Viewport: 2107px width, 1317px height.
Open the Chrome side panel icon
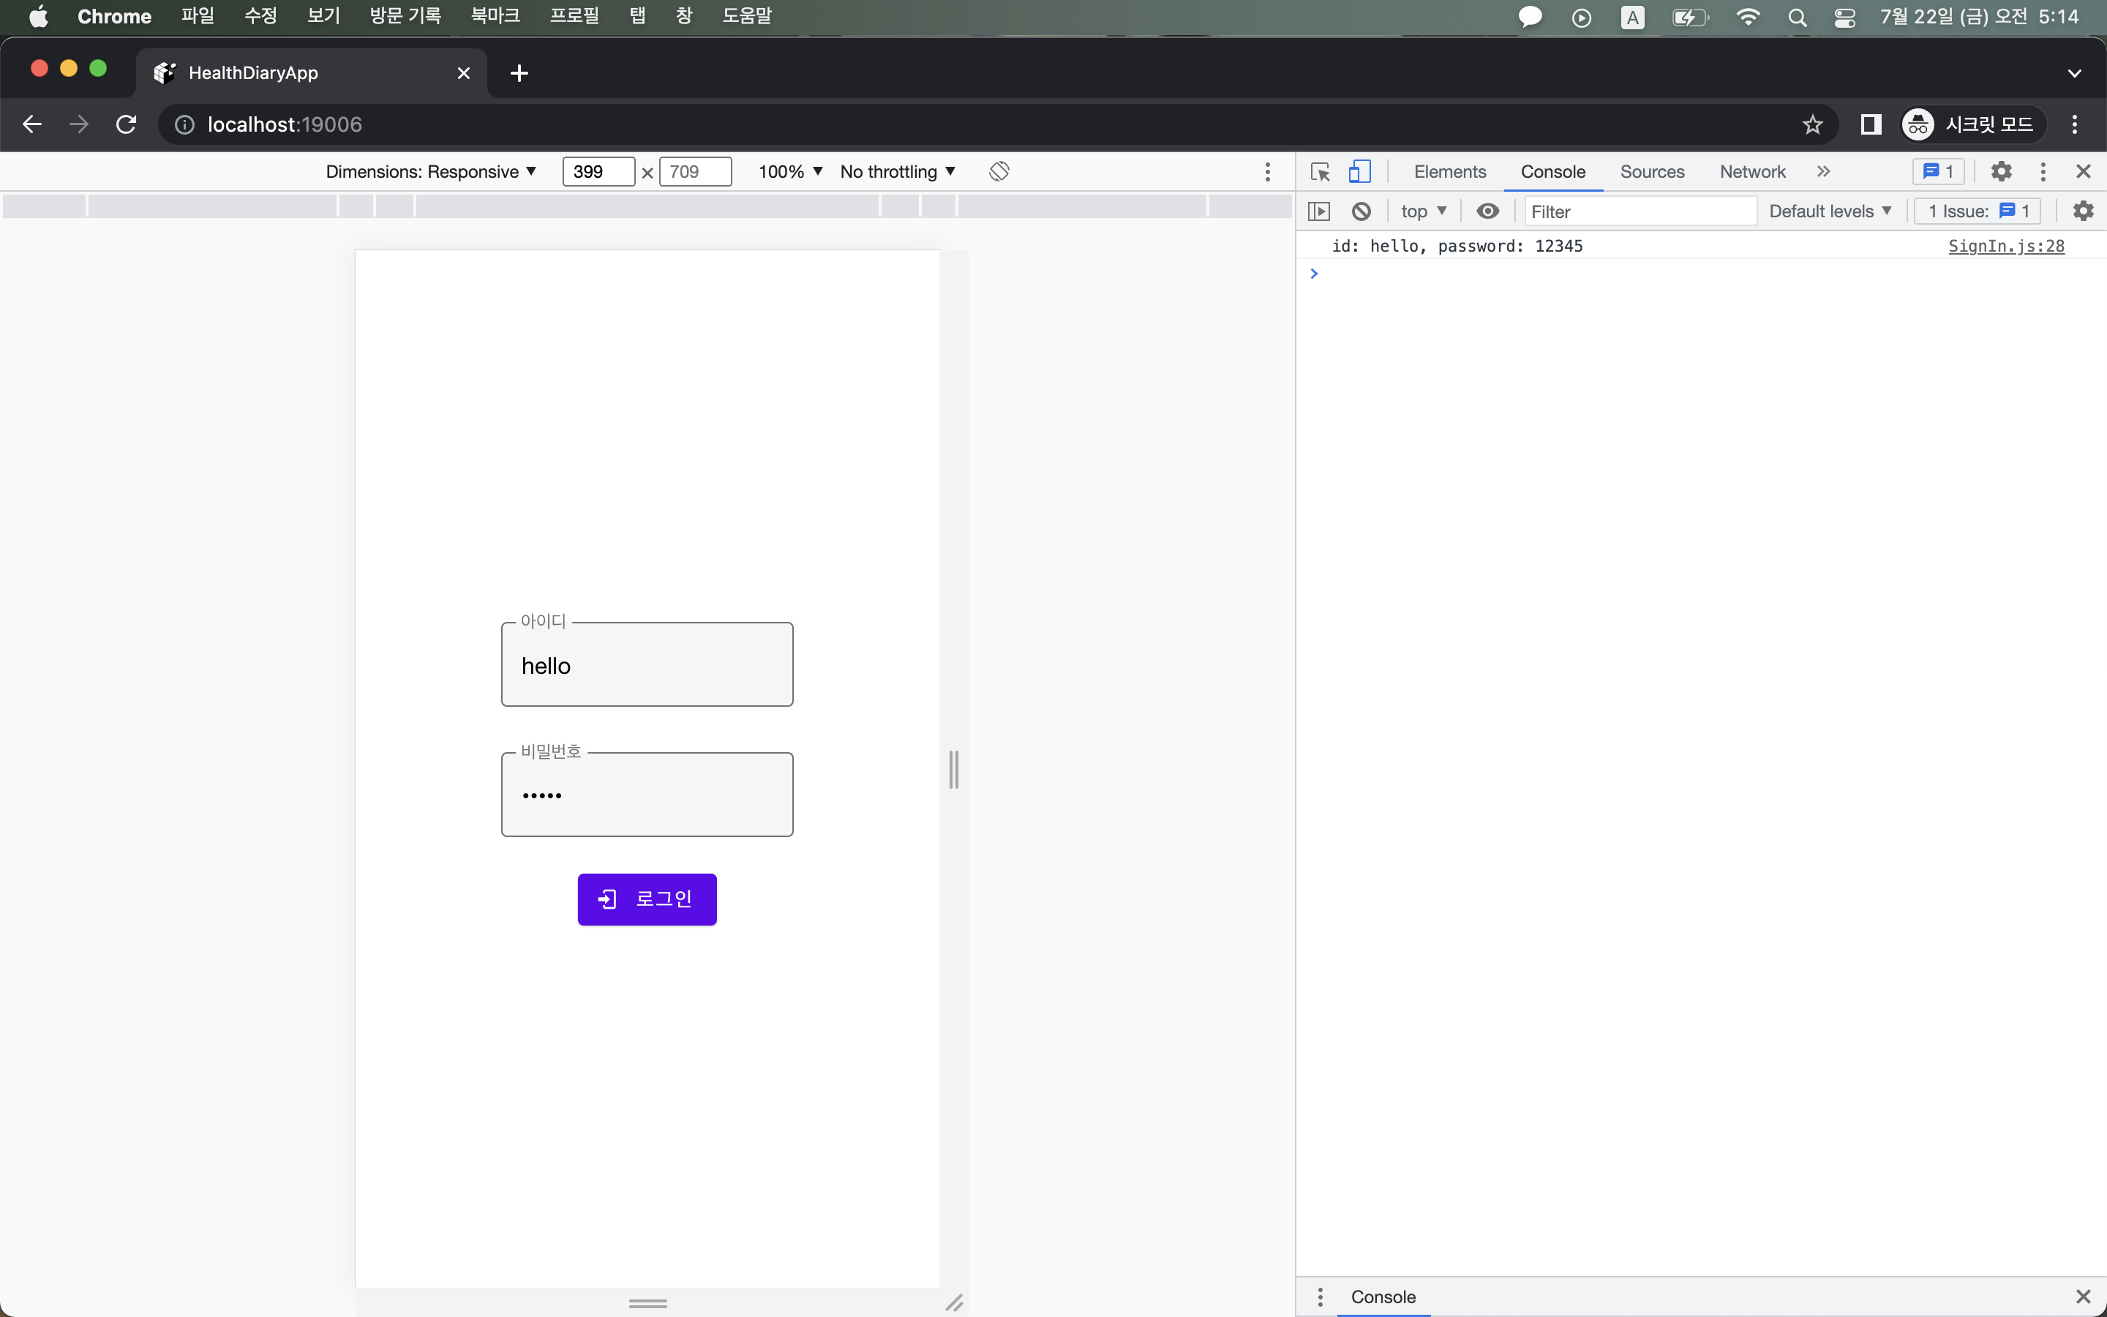1871,124
